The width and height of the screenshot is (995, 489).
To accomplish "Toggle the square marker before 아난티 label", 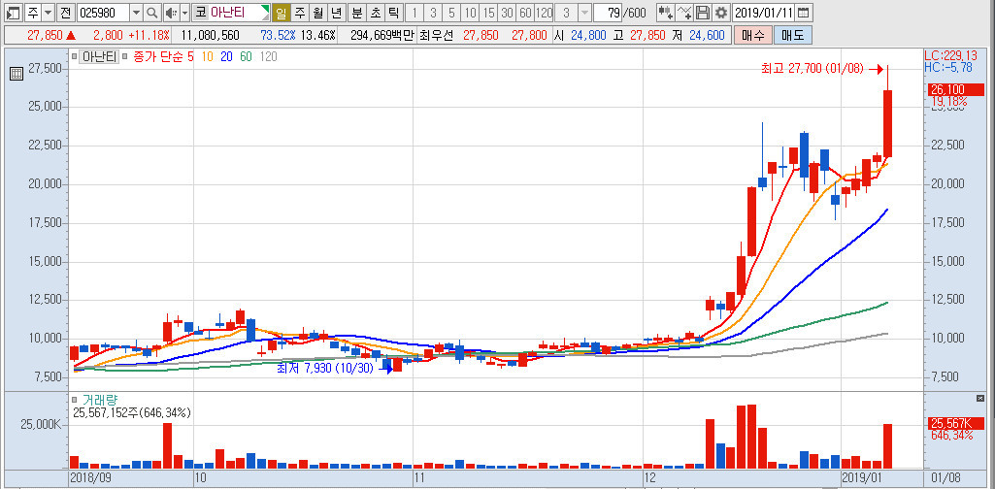I will 74,57.
